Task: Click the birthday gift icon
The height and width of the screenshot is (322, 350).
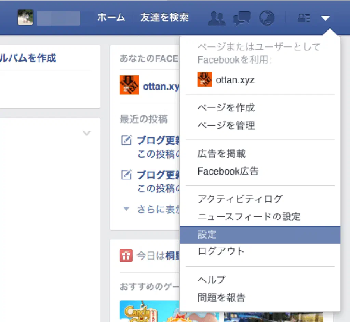Action: (x=126, y=255)
